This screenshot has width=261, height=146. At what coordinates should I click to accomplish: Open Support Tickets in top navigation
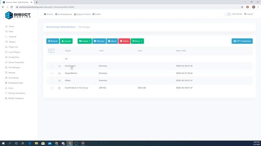pos(82,14)
